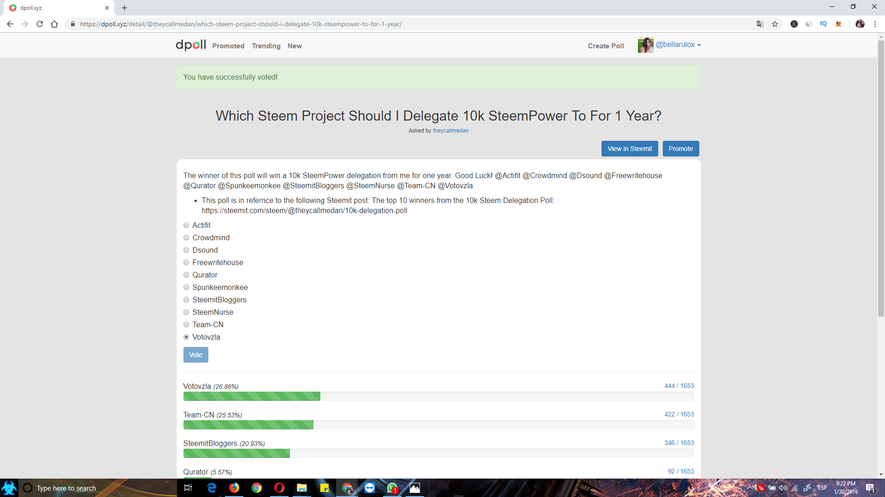Select the Actifit radio option

[186, 225]
